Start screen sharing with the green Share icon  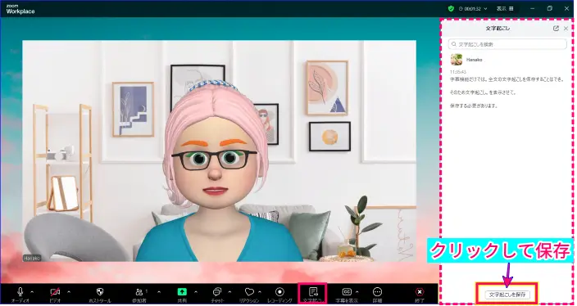click(182, 291)
